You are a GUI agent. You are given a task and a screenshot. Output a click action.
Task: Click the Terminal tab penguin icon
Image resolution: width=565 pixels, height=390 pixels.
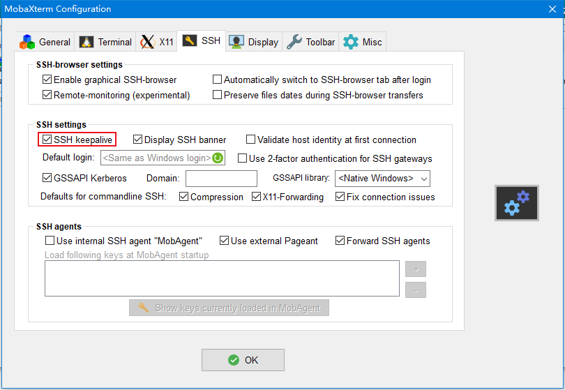click(x=86, y=42)
